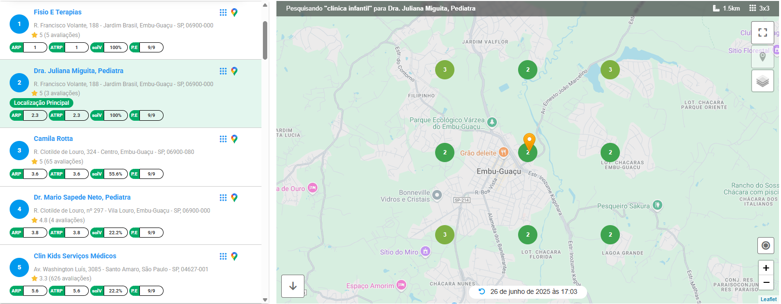Open the Camila Rotta listing title

click(x=53, y=139)
